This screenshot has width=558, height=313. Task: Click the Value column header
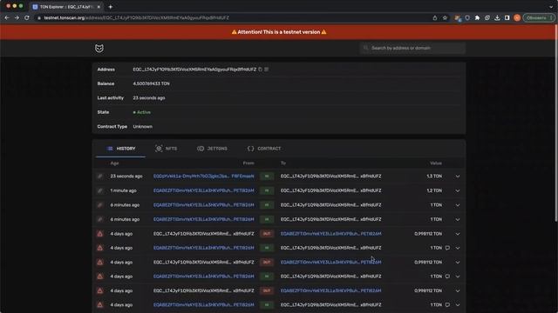pos(436,163)
